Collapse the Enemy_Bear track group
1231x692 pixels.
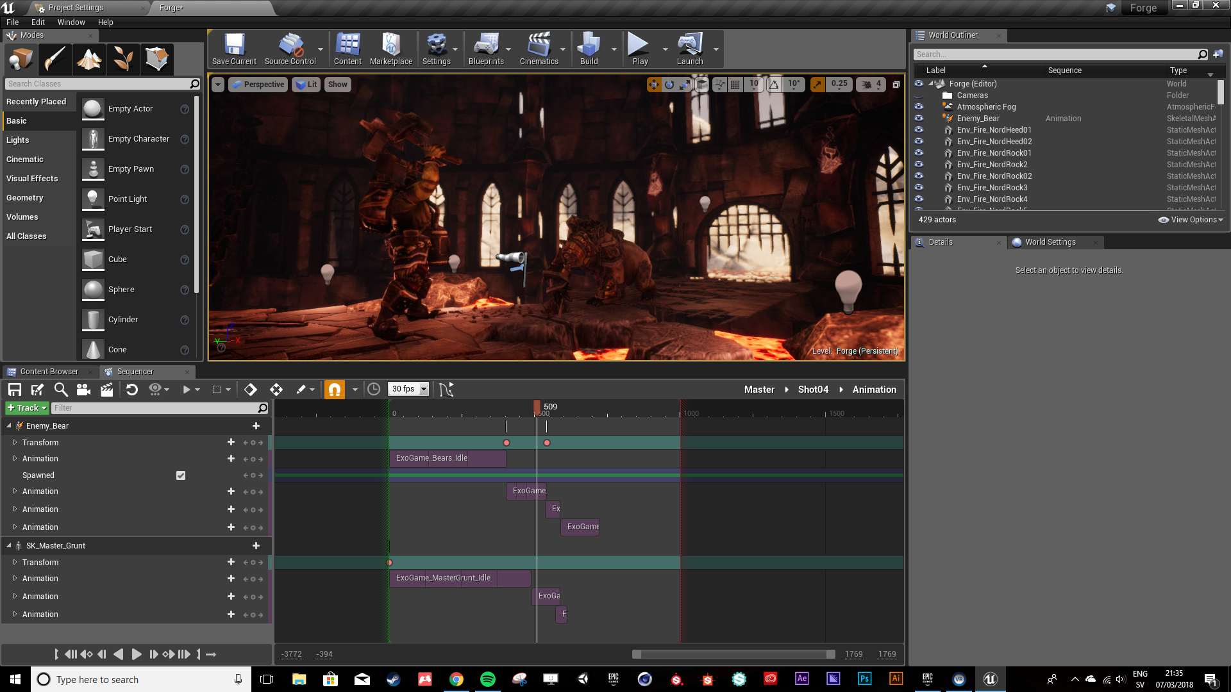(x=9, y=425)
